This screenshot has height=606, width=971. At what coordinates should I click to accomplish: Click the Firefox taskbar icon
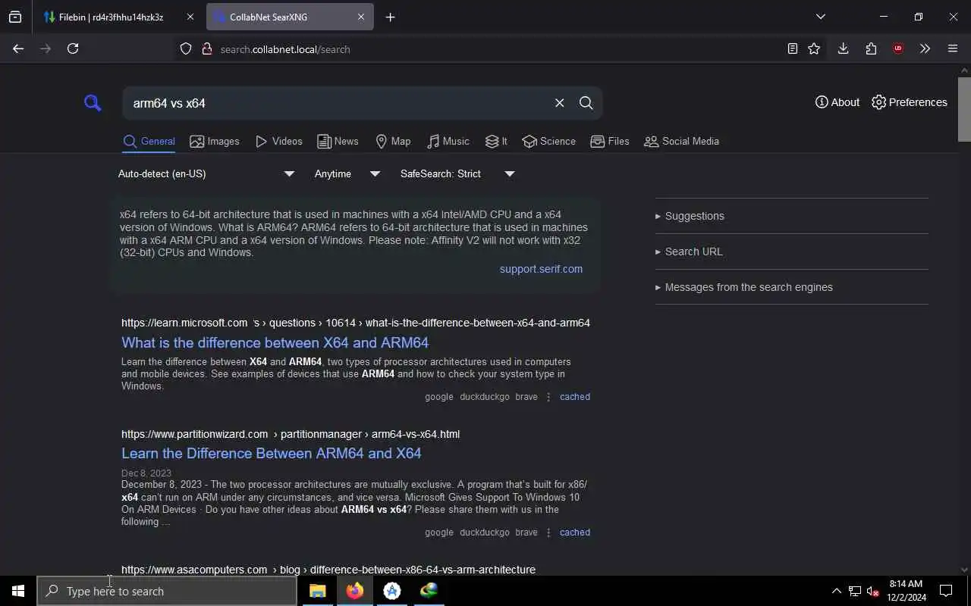(354, 591)
